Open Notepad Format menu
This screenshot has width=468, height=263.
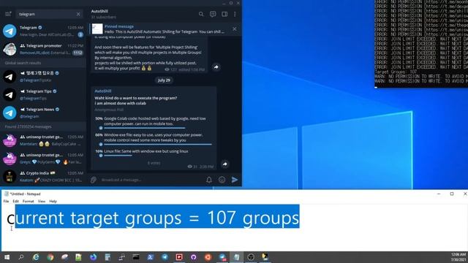pos(28,202)
